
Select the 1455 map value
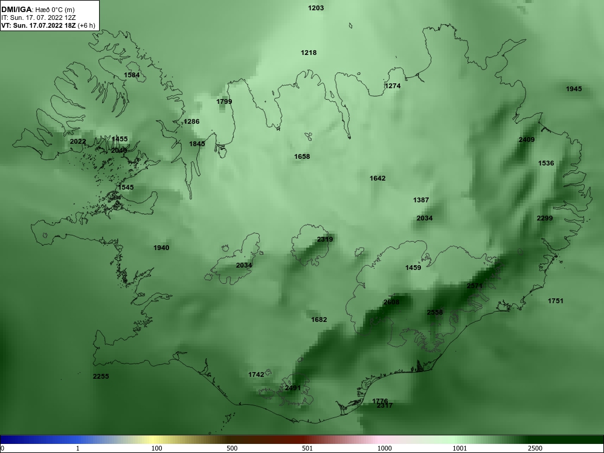point(120,139)
